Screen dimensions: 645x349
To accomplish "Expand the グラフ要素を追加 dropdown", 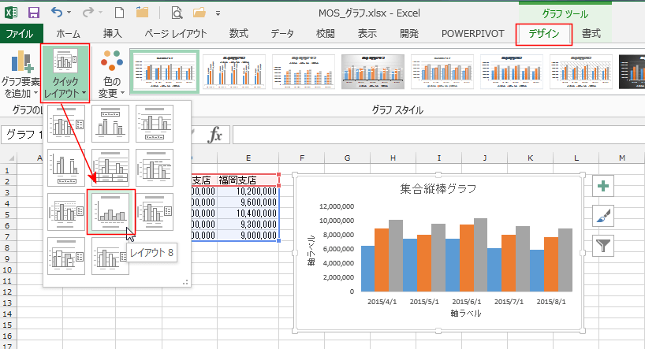I will (21, 74).
